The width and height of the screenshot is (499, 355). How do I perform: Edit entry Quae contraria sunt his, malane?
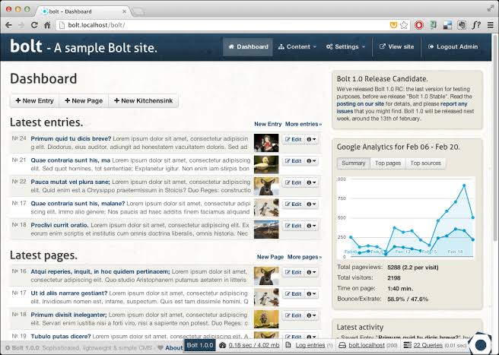(x=293, y=204)
